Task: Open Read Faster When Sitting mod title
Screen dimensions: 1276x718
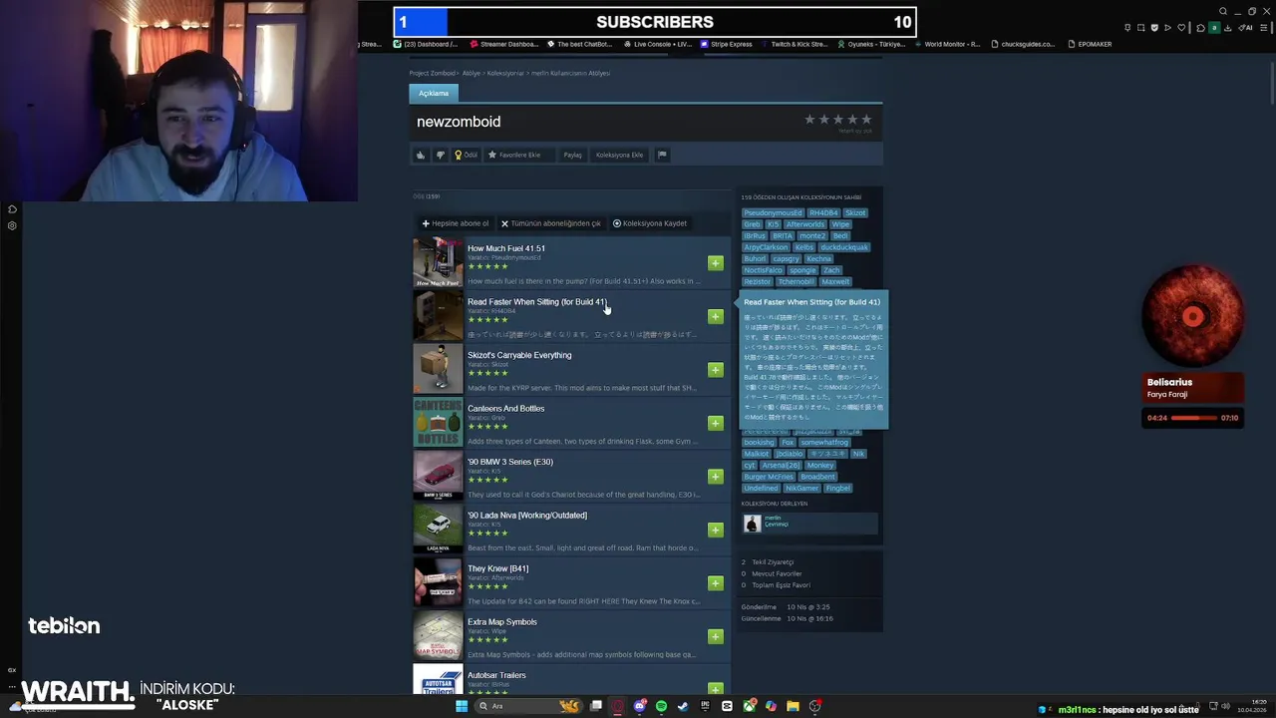Action: pyautogui.click(x=536, y=301)
